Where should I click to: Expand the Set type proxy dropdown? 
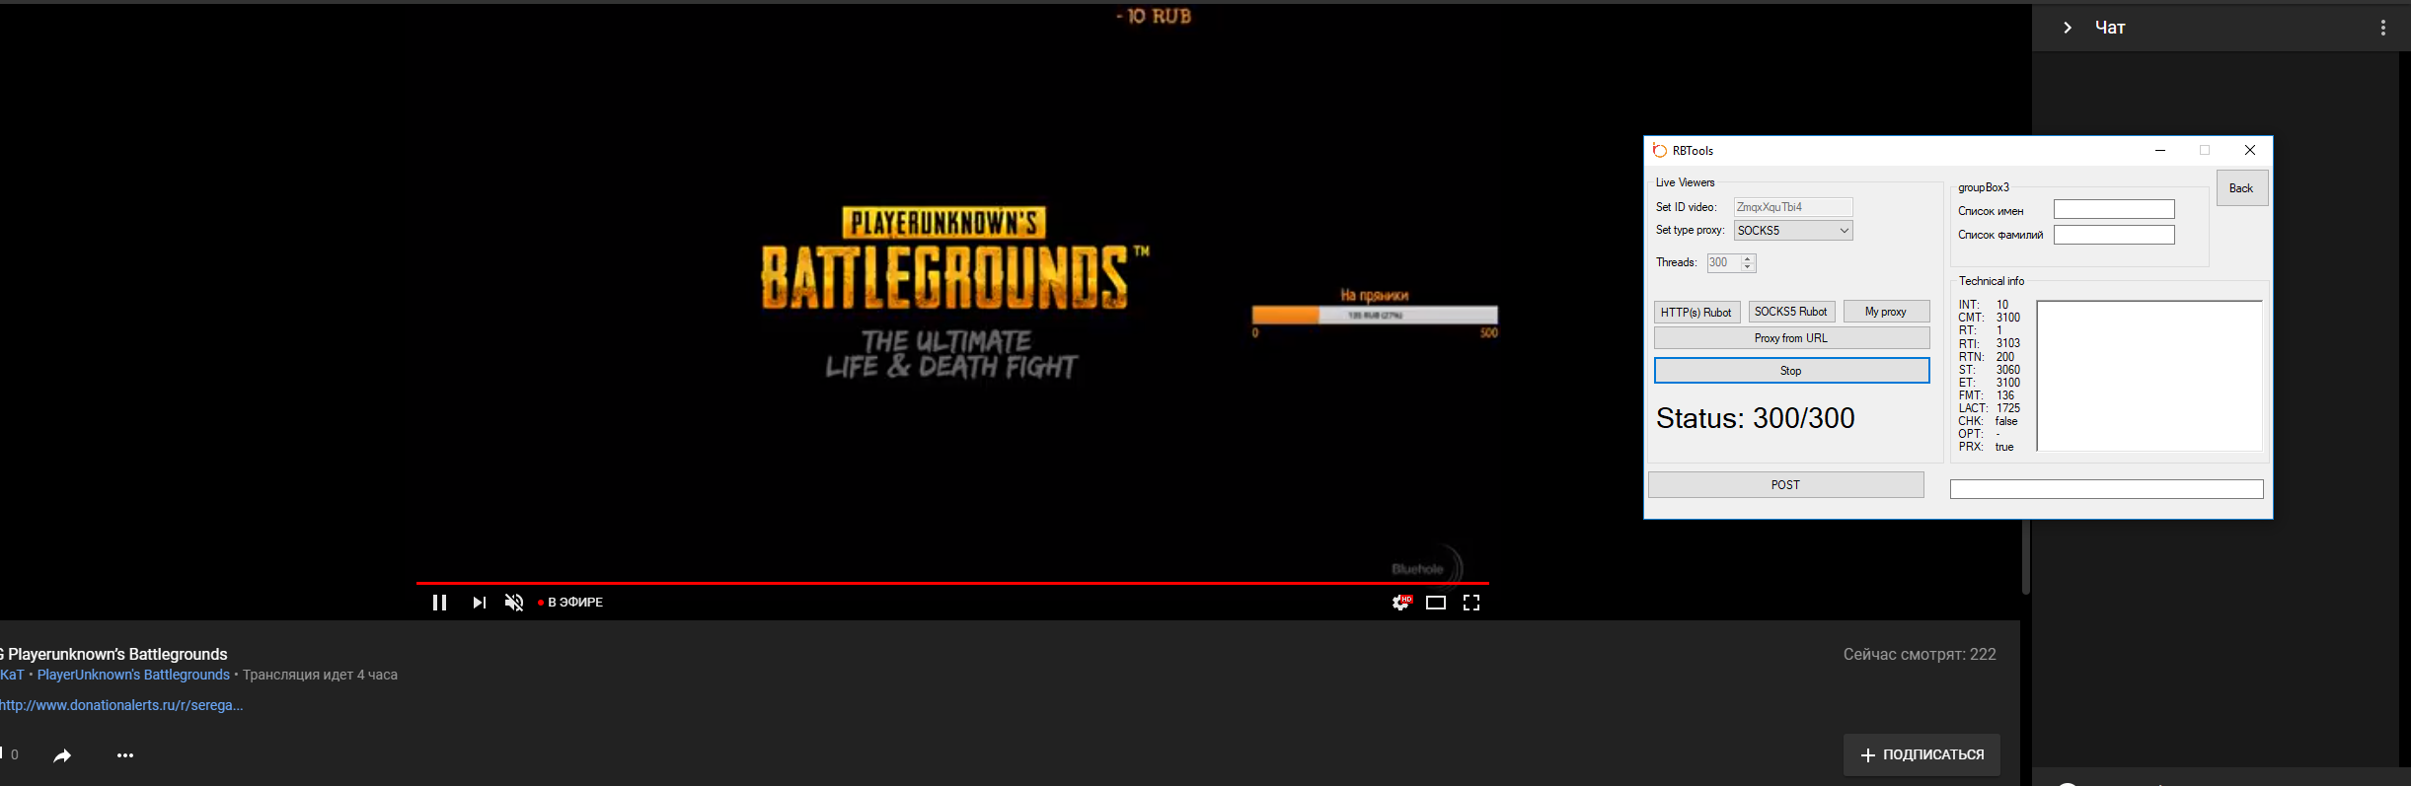1844,231
